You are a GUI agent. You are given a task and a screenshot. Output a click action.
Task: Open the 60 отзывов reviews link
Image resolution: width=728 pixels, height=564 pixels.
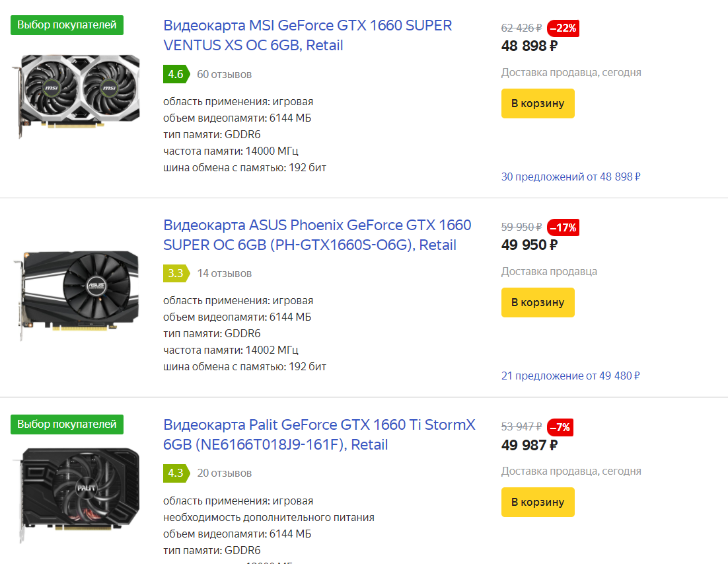click(x=224, y=74)
